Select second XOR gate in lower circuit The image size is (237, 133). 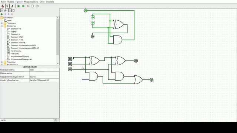click(x=121, y=61)
